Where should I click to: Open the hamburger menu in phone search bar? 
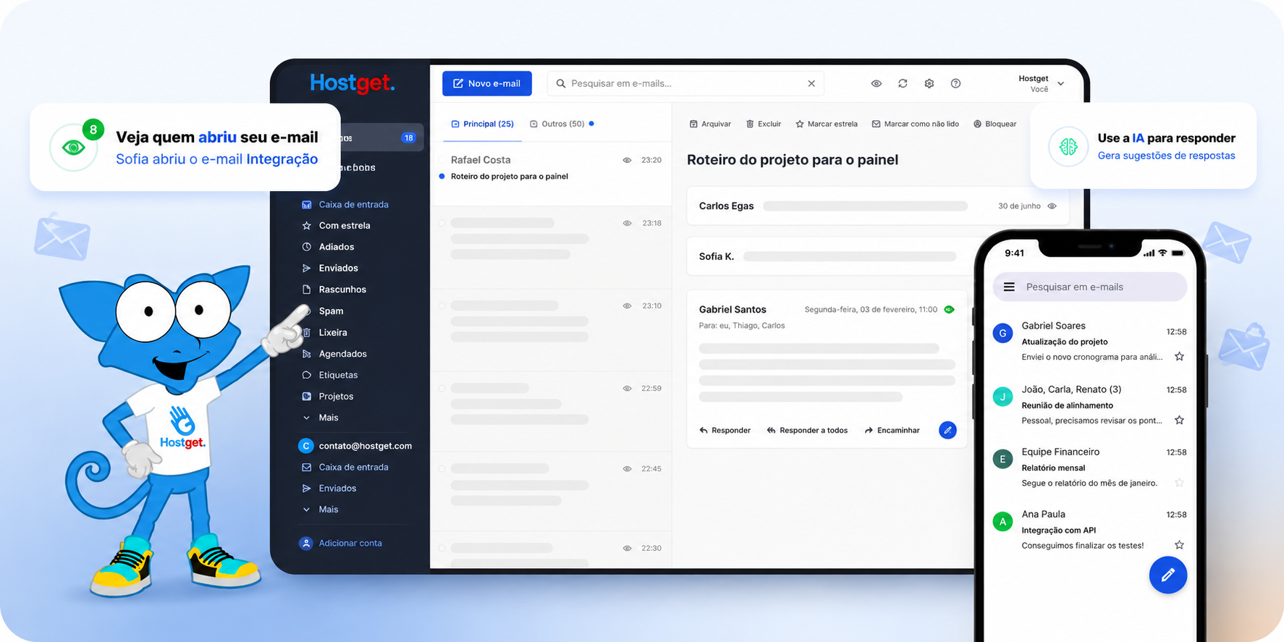(1009, 287)
